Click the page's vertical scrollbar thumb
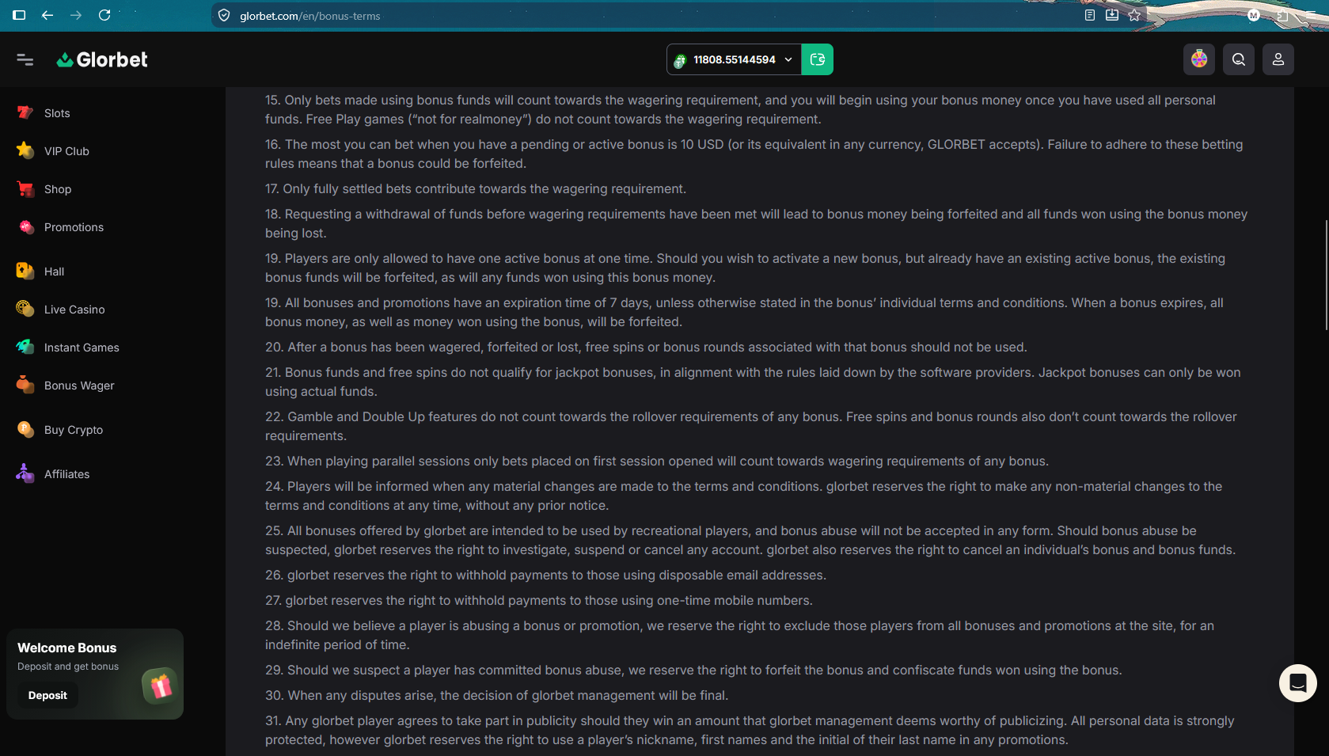Screen dimensions: 1329x756 click(1327, 275)
